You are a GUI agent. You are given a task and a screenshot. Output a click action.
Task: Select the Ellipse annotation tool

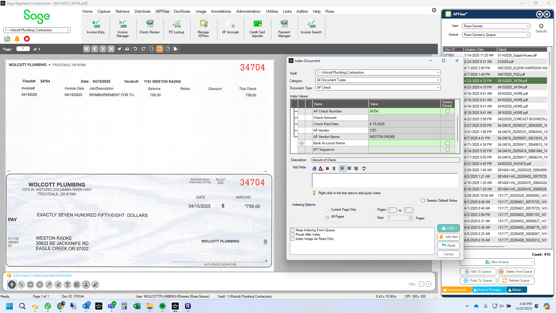pos(40,285)
